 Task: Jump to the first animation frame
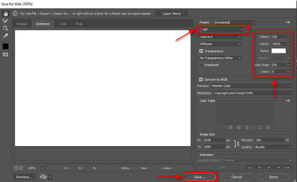coord(250,168)
